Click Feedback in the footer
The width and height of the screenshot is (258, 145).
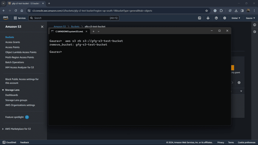25,142
